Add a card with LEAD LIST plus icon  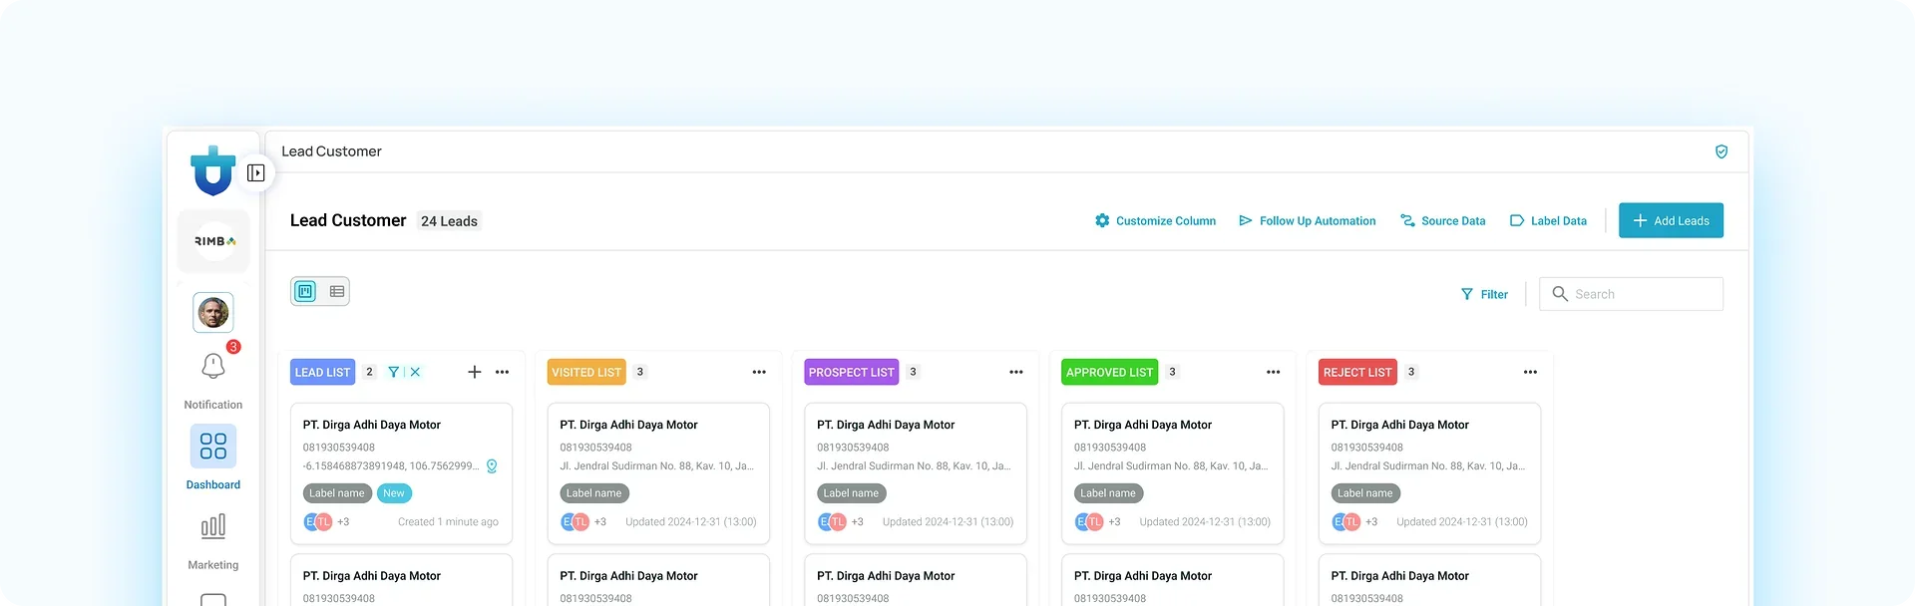pos(475,372)
